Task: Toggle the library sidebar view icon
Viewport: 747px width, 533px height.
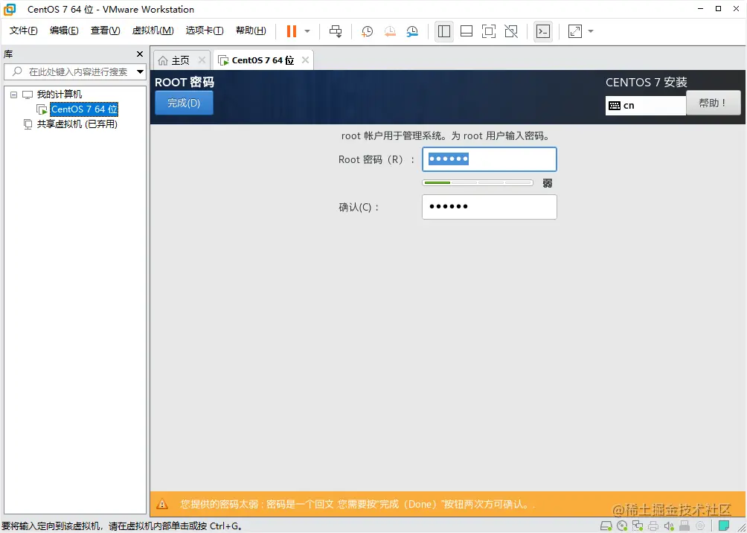Action: [444, 31]
